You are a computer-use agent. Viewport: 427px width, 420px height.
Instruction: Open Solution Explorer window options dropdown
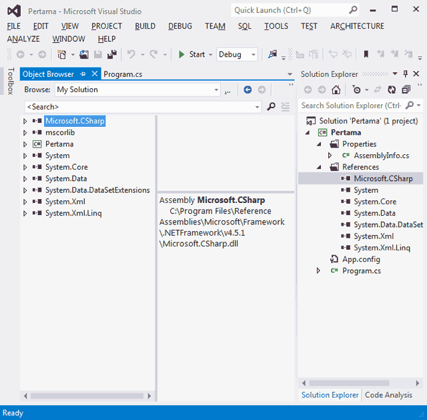pos(395,73)
